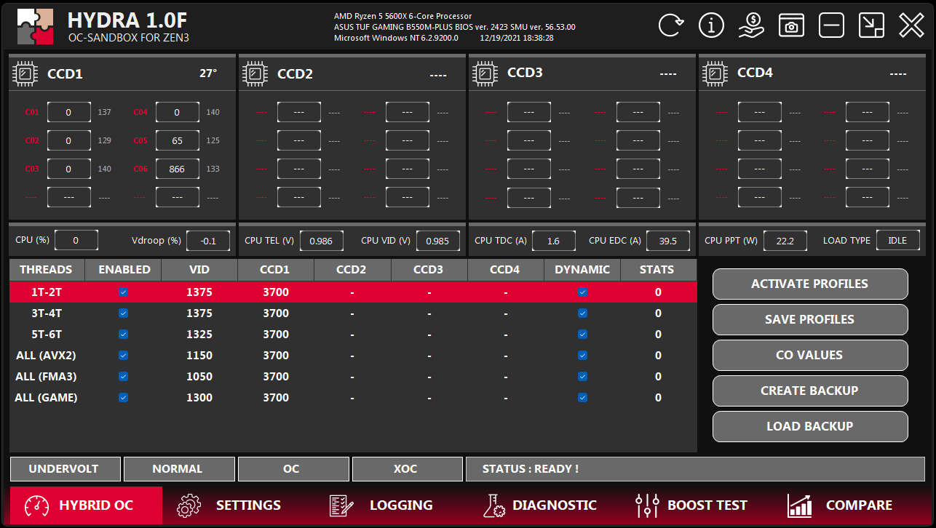Click the CCD1 chip icon

(x=25, y=73)
